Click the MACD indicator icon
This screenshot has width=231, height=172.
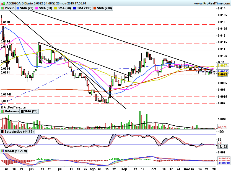pyautogui.click(x=3, y=151)
